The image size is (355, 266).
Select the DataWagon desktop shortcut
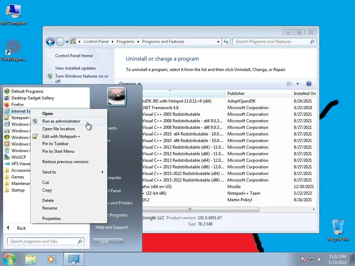pyautogui.click(x=14, y=50)
